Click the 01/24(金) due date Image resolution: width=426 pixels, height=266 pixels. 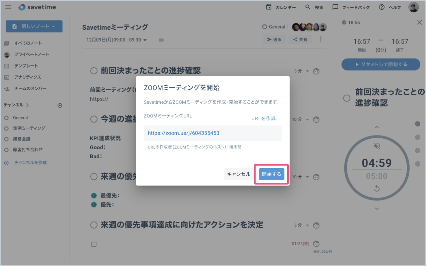[x=301, y=244]
